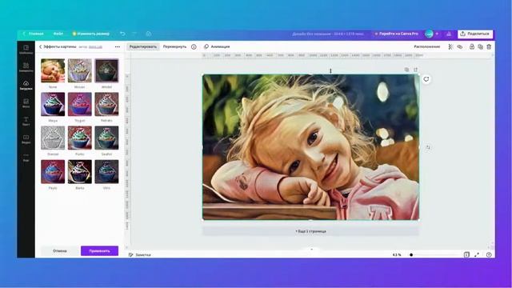
Task: Select the Barka effect thumbnail
Action: pos(80,172)
